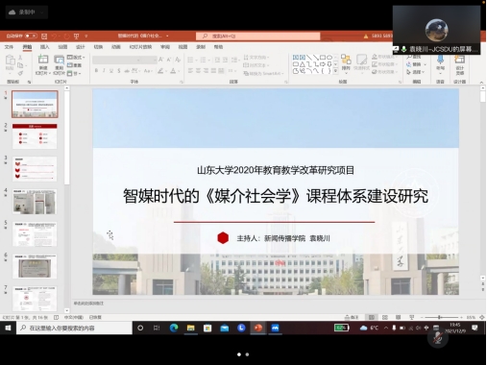
Task: Open the Insert ribbon tab
Action: point(44,47)
